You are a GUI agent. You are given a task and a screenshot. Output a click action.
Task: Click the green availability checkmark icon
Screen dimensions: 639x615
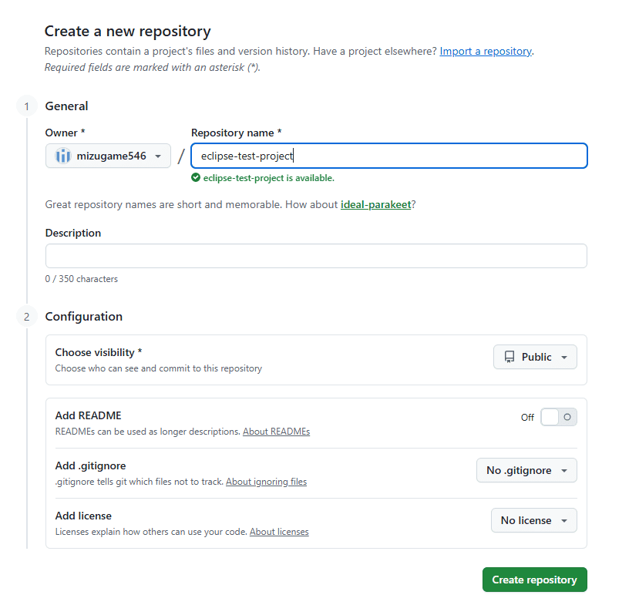[196, 178]
